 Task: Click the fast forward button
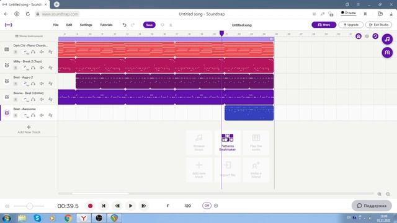143,206
